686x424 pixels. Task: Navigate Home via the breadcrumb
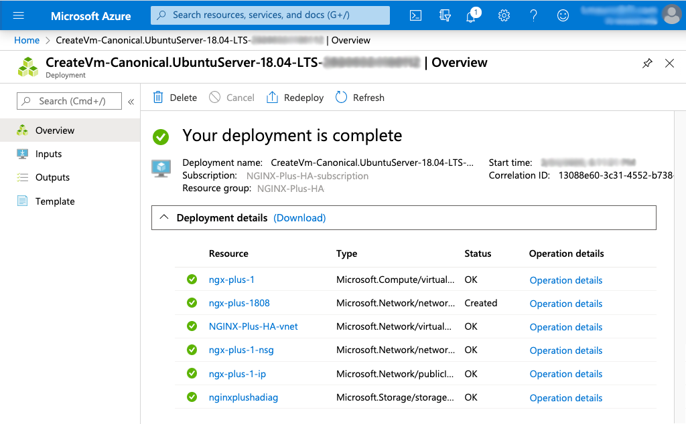coord(27,40)
